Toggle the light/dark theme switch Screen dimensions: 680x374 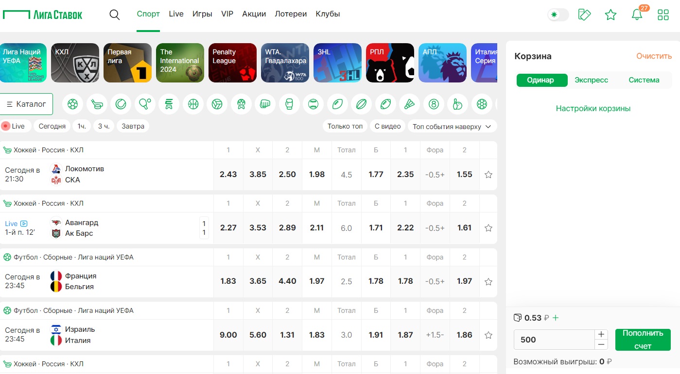click(x=558, y=15)
